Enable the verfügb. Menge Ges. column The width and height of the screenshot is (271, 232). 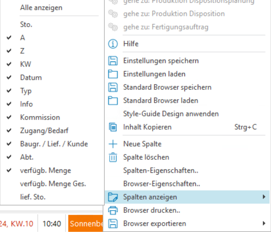pyautogui.click(x=53, y=184)
